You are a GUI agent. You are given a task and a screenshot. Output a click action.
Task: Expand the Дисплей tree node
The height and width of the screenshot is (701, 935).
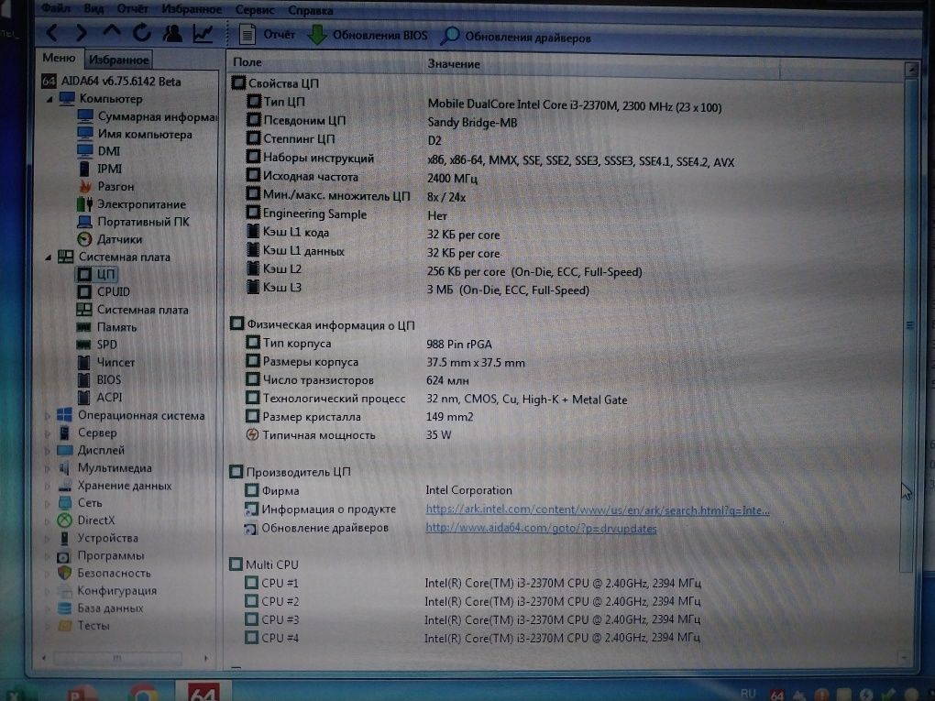(x=47, y=451)
